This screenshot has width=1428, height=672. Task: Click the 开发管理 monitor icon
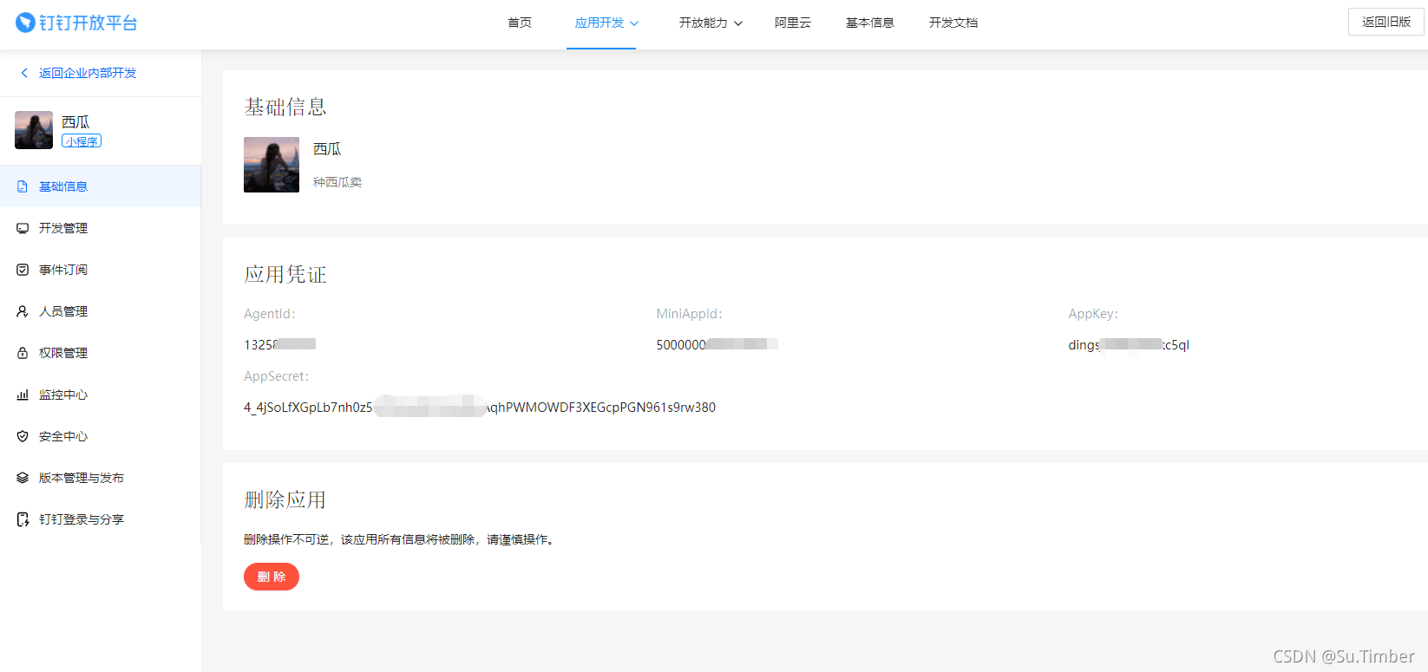pyautogui.click(x=23, y=228)
